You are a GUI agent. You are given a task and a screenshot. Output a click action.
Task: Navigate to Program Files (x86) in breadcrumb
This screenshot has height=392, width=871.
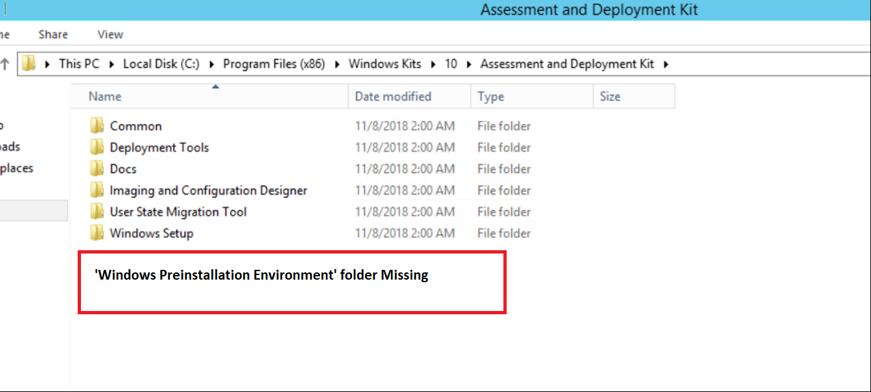tap(274, 64)
